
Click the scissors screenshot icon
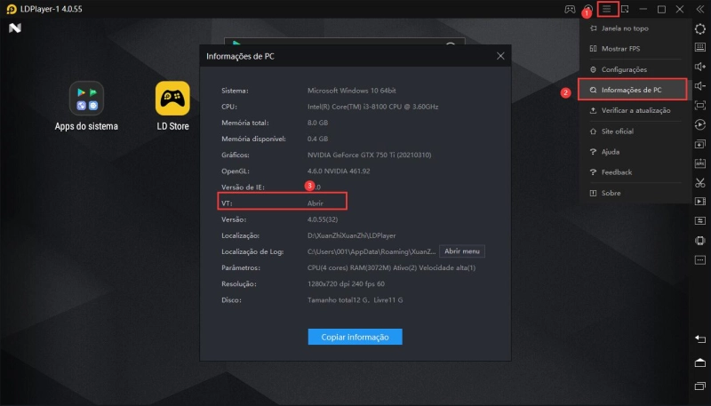pos(699,183)
